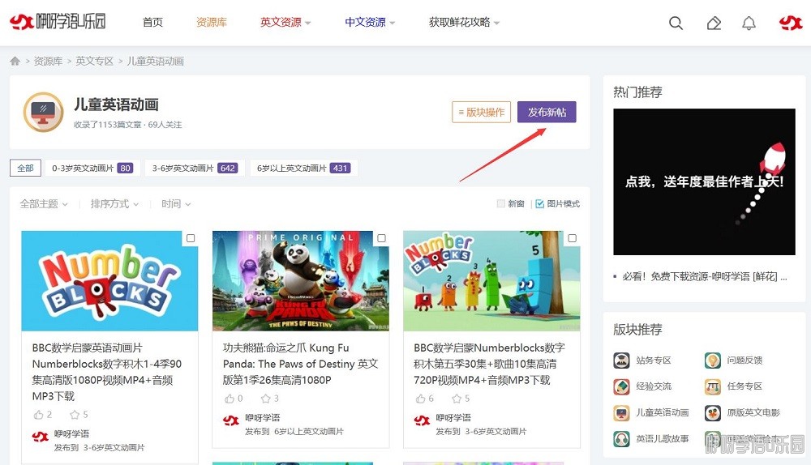Open the first Numberblocks thumbnail
The width and height of the screenshot is (811, 465).
(109, 281)
